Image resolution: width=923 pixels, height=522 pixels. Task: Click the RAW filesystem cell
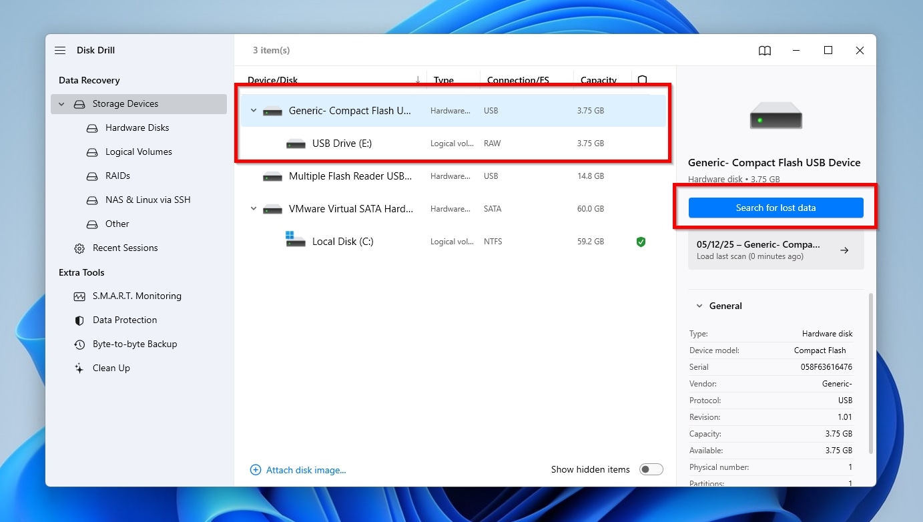(x=493, y=144)
